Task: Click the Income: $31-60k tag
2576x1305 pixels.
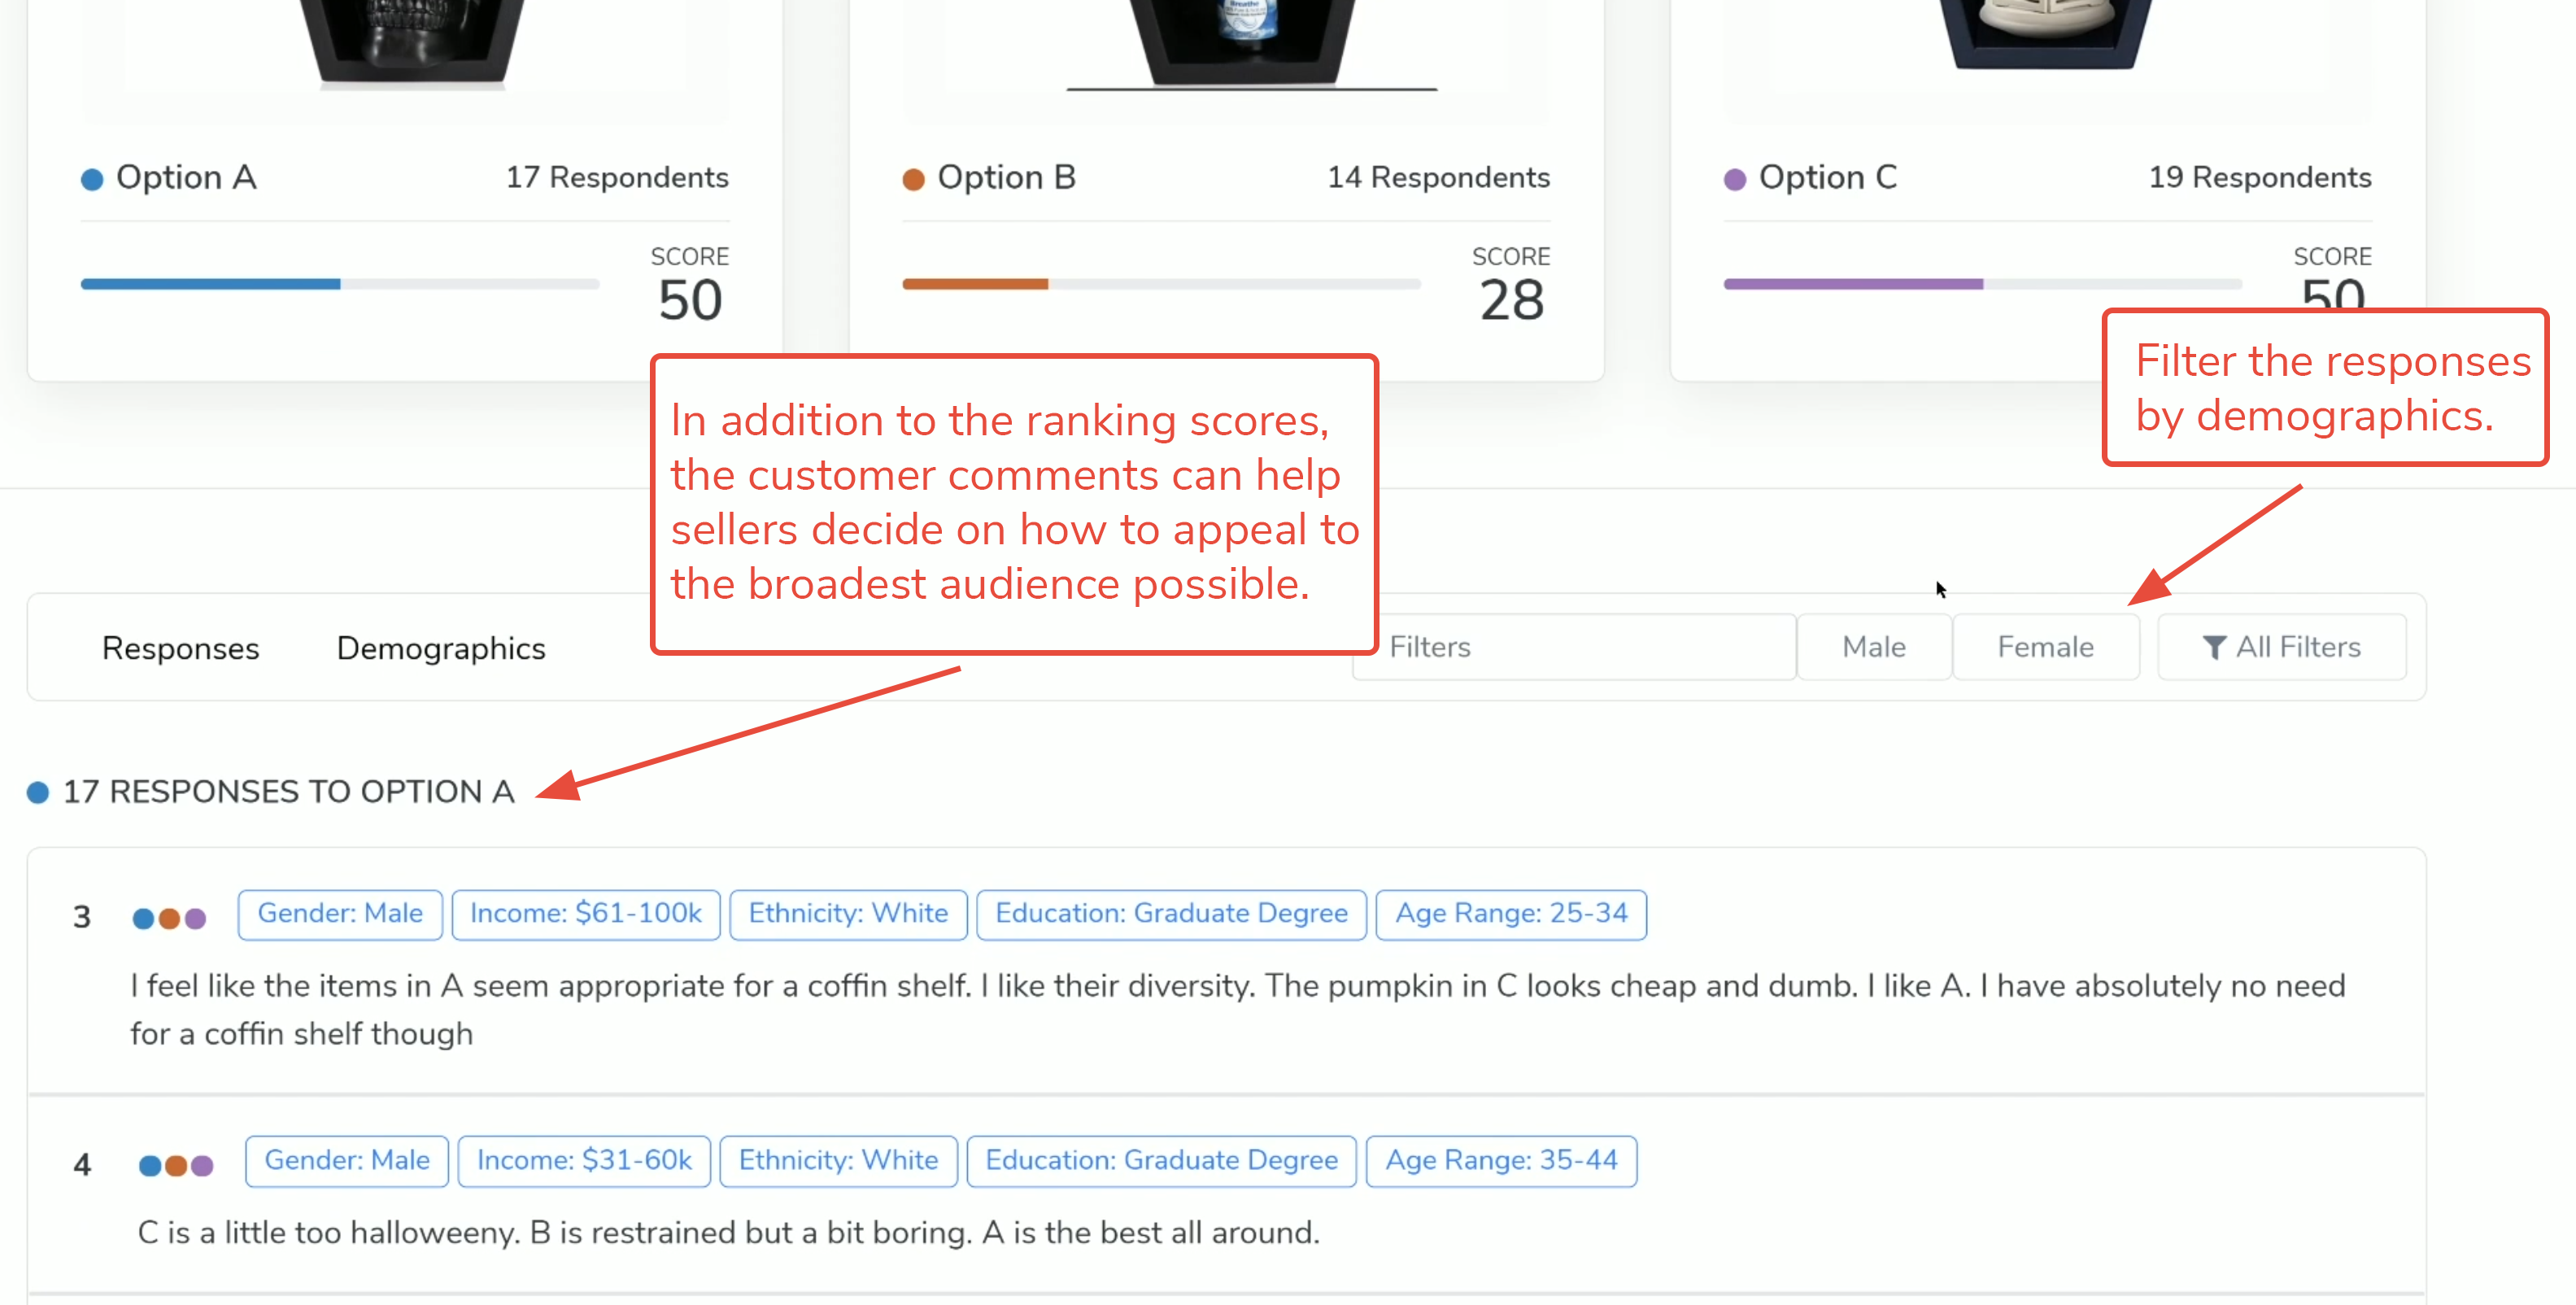Action: click(x=584, y=1161)
